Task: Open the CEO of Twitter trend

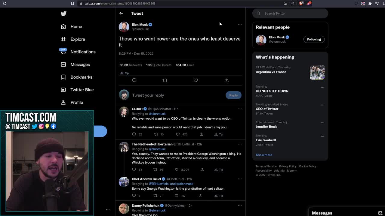Action: tap(267, 109)
